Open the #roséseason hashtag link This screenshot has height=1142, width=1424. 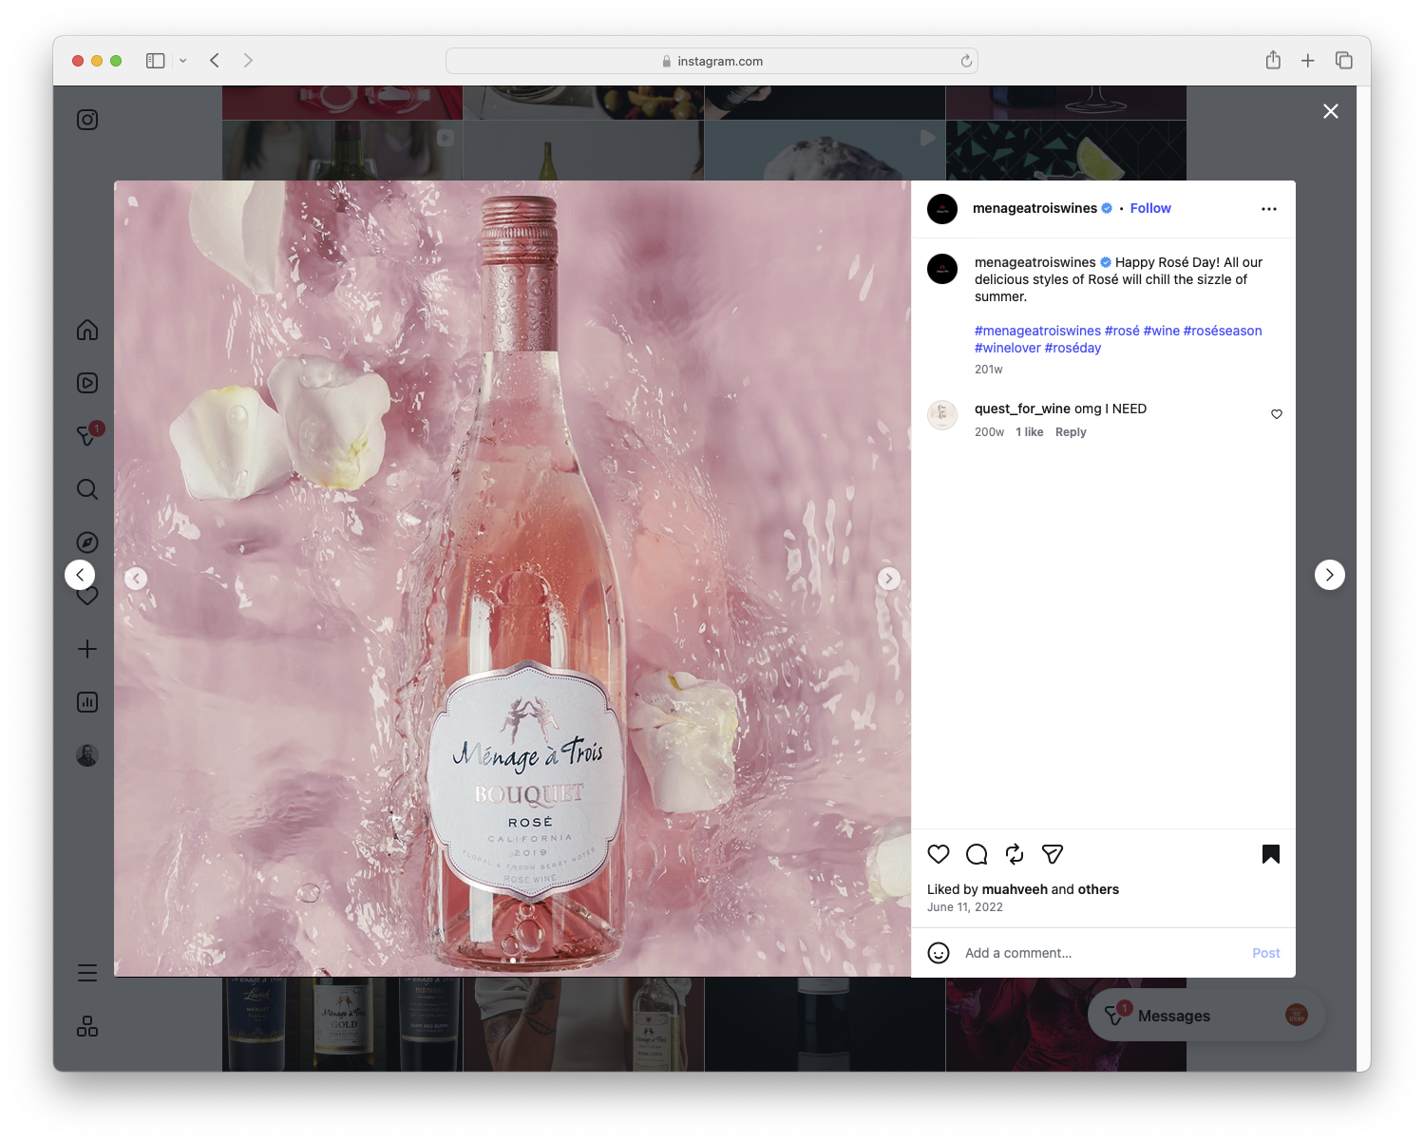tap(1223, 330)
